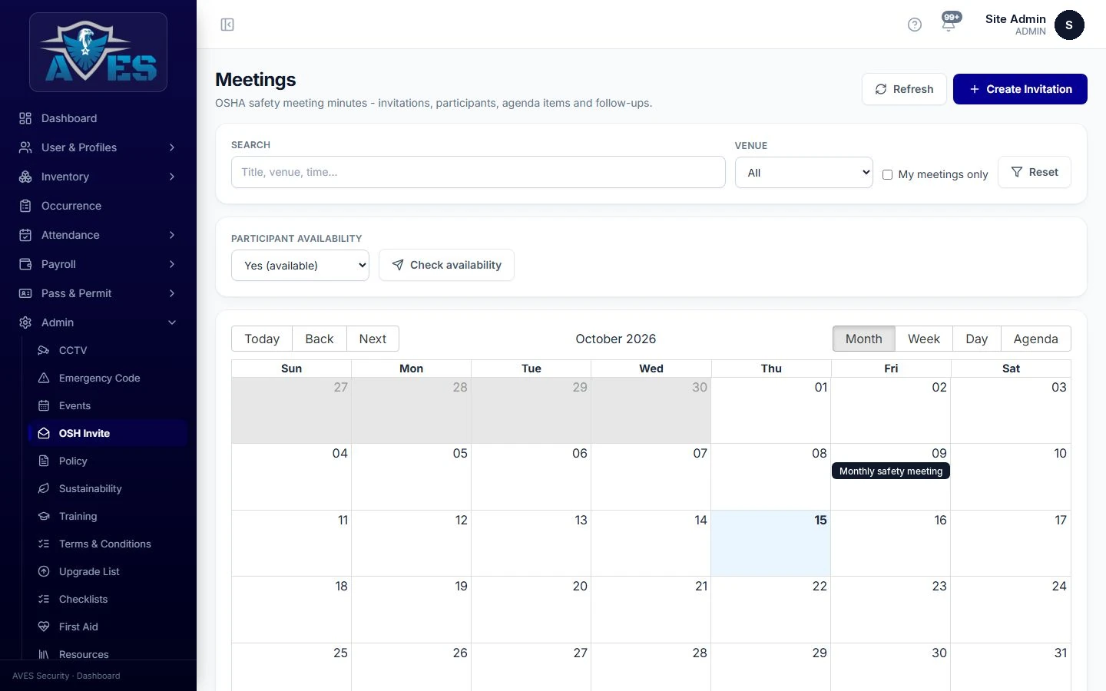
Task: Open Terms & Conditions in sidebar
Action: [x=104, y=544]
